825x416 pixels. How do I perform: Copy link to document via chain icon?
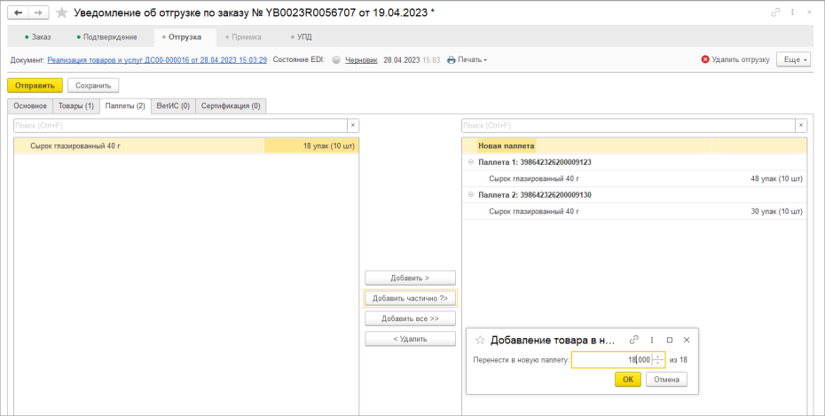pyautogui.click(x=775, y=12)
